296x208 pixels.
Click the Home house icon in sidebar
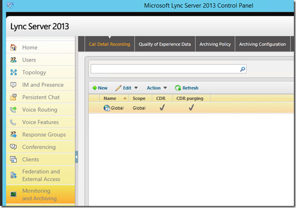(x=13, y=47)
